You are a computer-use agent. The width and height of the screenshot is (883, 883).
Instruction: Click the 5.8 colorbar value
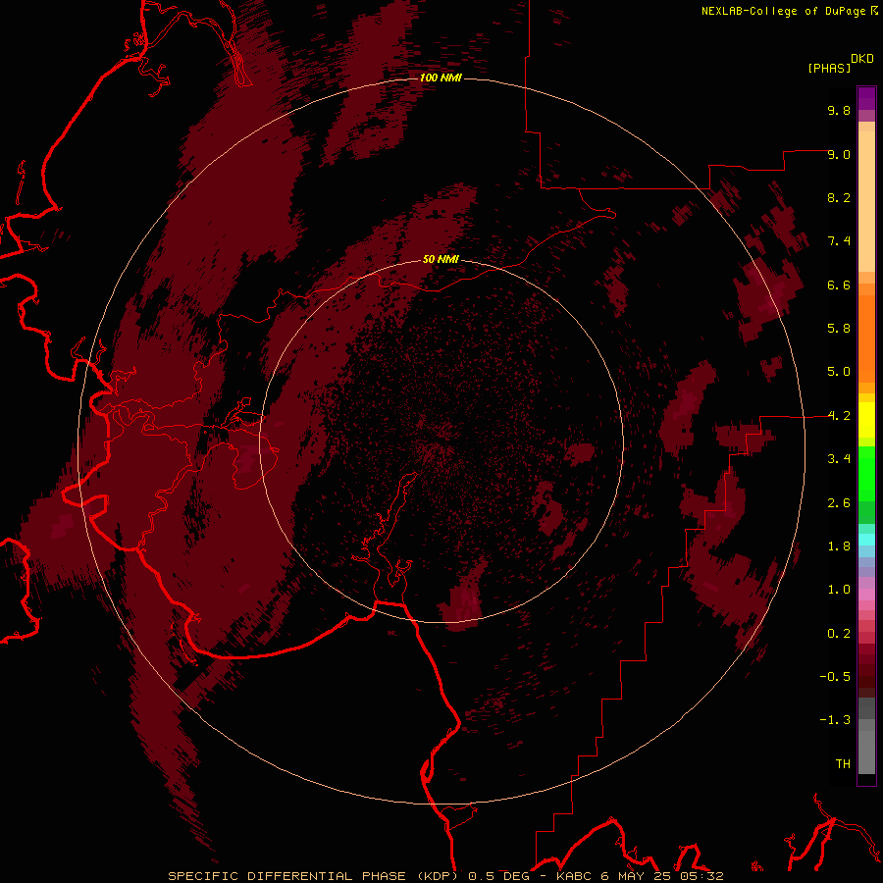click(839, 329)
